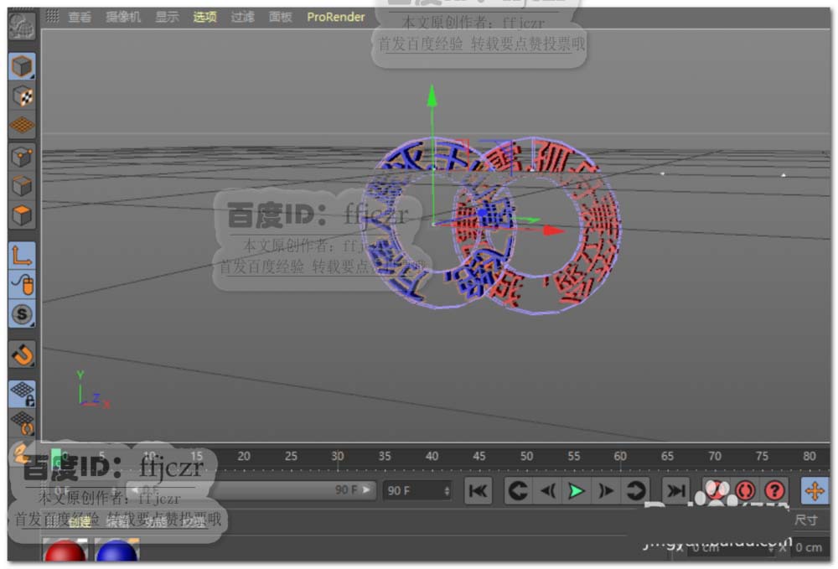Select the blue material sphere thumbnail
838x569 pixels.
116,551
